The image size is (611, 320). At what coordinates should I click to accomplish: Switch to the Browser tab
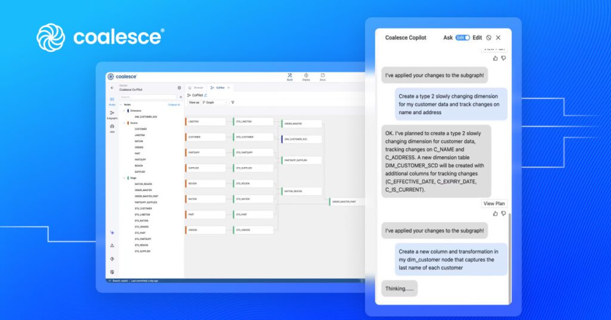(x=196, y=87)
